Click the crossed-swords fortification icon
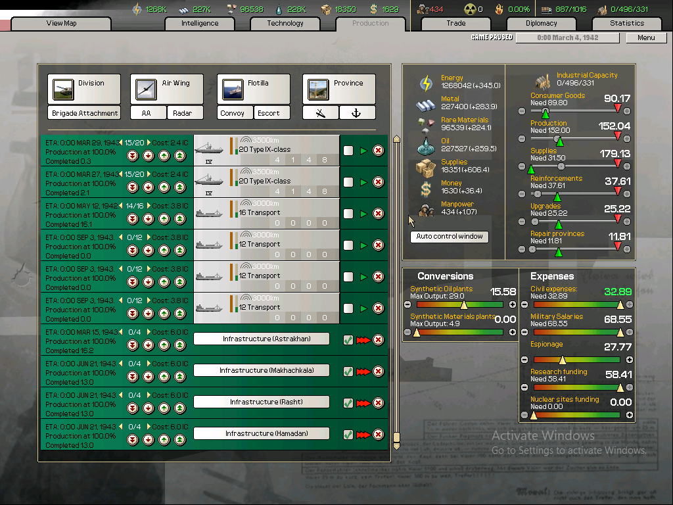Screen dimensions: 673x505 (320, 112)
